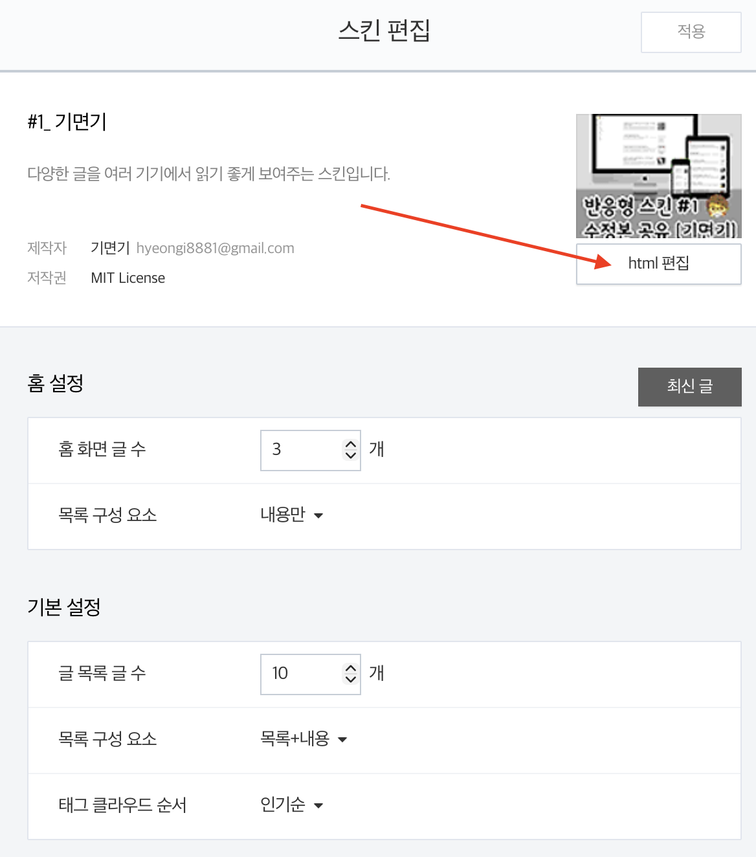Image resolution: width=756 pixels, height=857 pixels.
Task: Click the 적용 button at top right
Action: [x=690, y=32]
